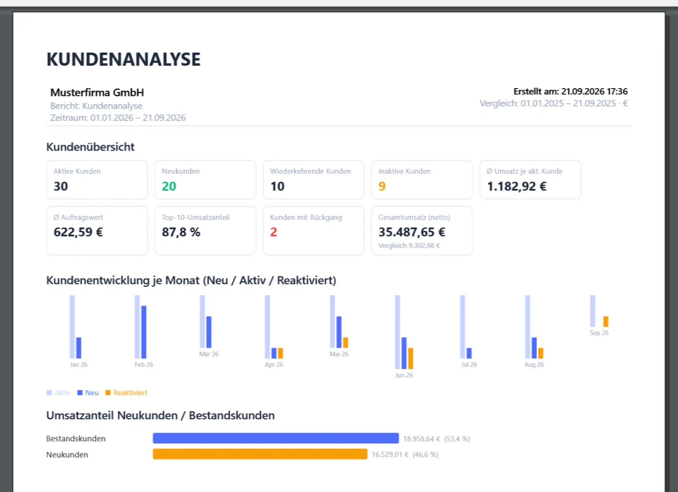The height and width of the screenshot is (492, 678).
Task: Click the blue Bestandskunden revenue bar
Action: [276, 438]
